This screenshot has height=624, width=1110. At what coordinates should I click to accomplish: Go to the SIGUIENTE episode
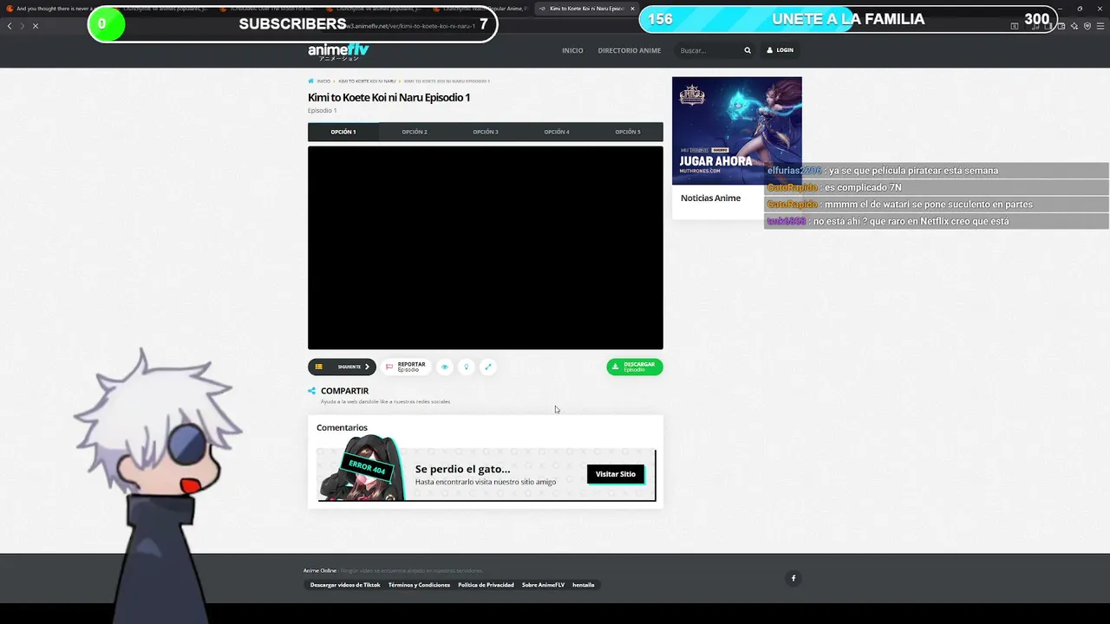[354, 367]
